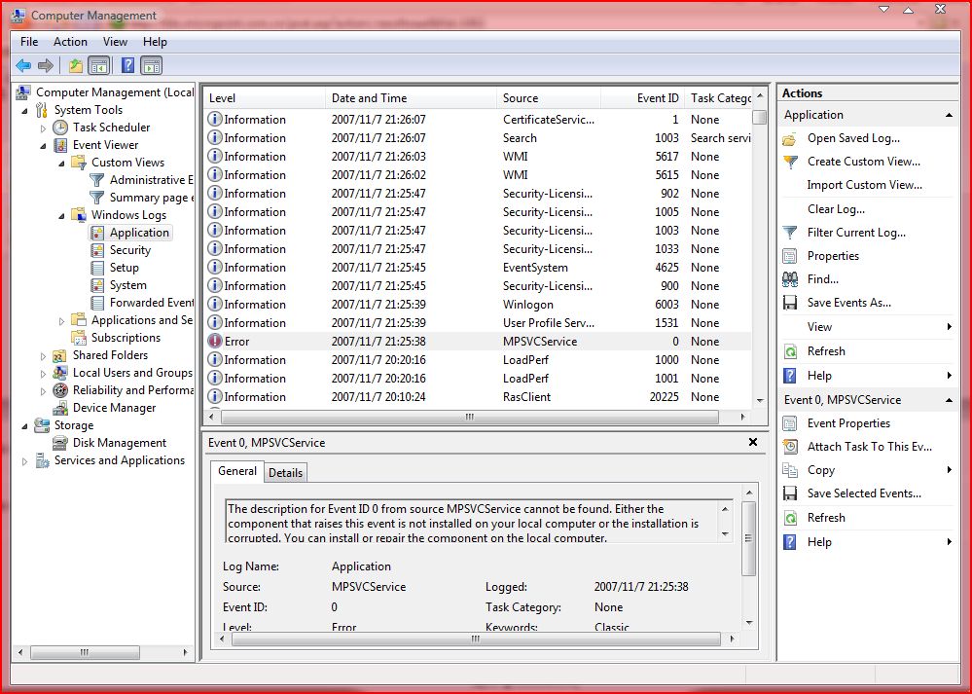Collapse the System Tools tree node
Screen dimensions: 972x694
pos(24,111)
